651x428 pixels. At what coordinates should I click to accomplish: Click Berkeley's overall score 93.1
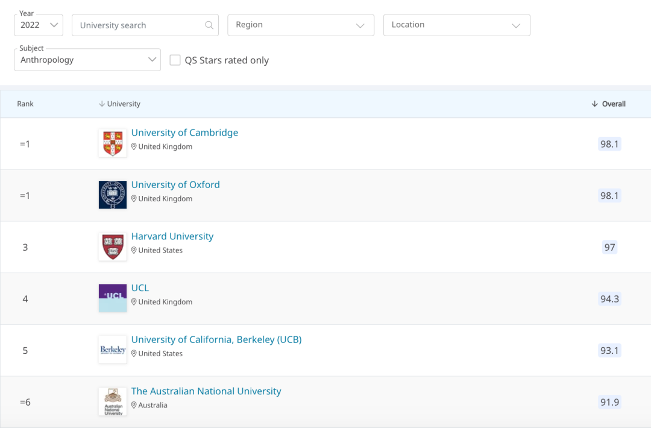point(609,350)
